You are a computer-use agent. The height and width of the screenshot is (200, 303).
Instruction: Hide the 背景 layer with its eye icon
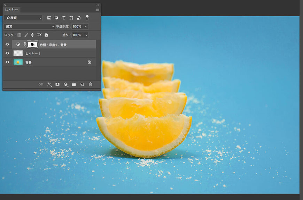coord(7,62)
